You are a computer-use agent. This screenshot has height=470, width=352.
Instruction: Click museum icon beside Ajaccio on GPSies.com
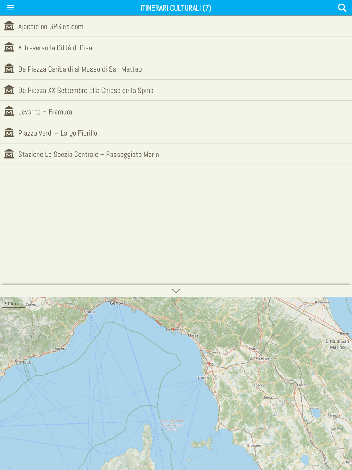click(9, 26)
